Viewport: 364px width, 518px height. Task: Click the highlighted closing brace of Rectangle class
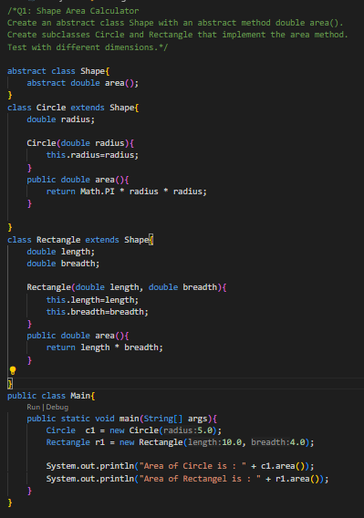tap(10, 384)
